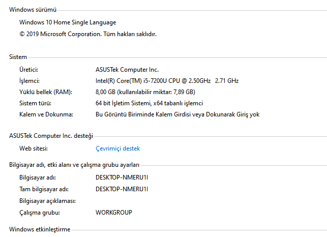Image resolution: width=327 pixels, height=237 pixels.
Task: Click the ASUSTek Computer Inc. desteği heading
Action: pyautogui.click(x=51, y=136)
